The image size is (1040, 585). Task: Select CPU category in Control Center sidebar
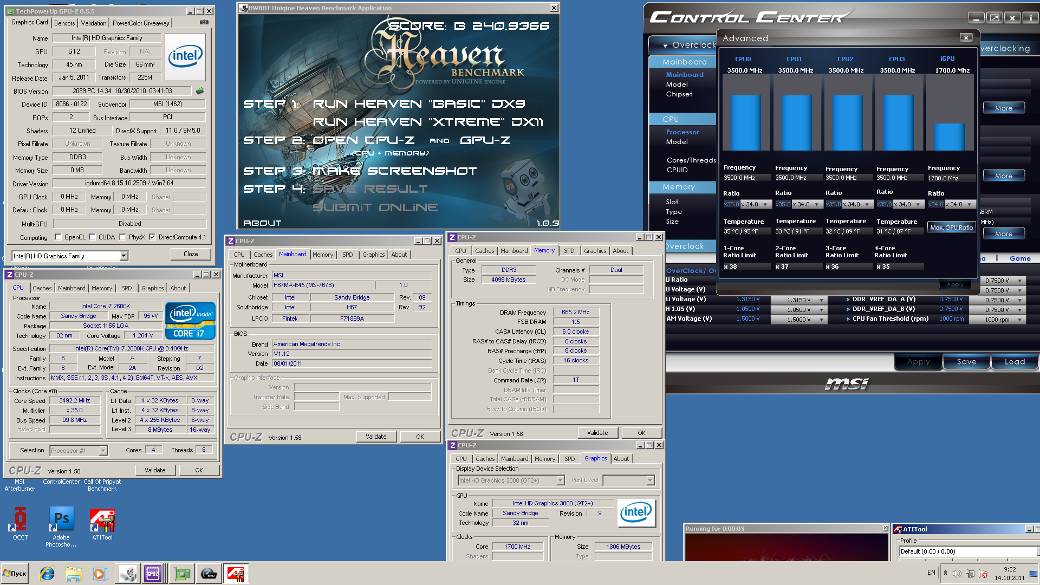(x=682, y=119)
